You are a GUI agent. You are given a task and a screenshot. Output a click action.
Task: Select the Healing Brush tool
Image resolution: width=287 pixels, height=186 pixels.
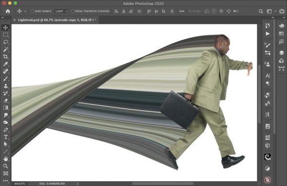pyautogui.click(x=5, y=71)
